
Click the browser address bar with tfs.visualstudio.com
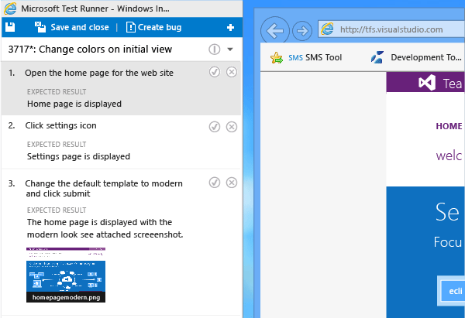tap(391, 29)
